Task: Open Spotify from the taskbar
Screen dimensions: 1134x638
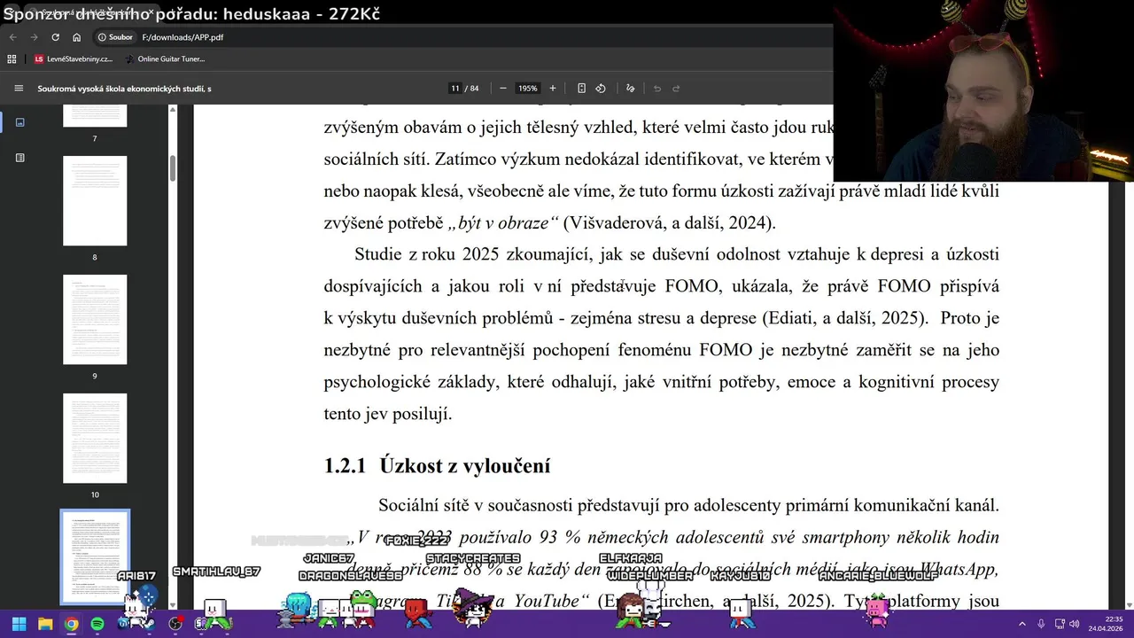Action: click(97, 624)
